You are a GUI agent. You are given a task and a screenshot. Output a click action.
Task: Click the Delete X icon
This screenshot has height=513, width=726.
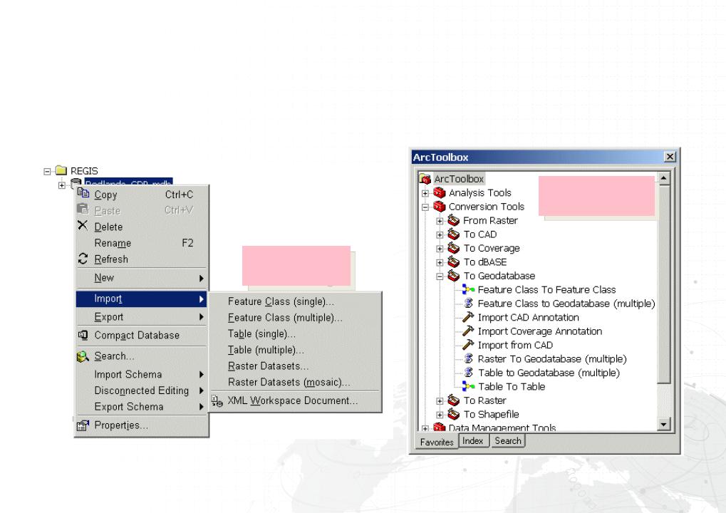click(x=83, y=225)
